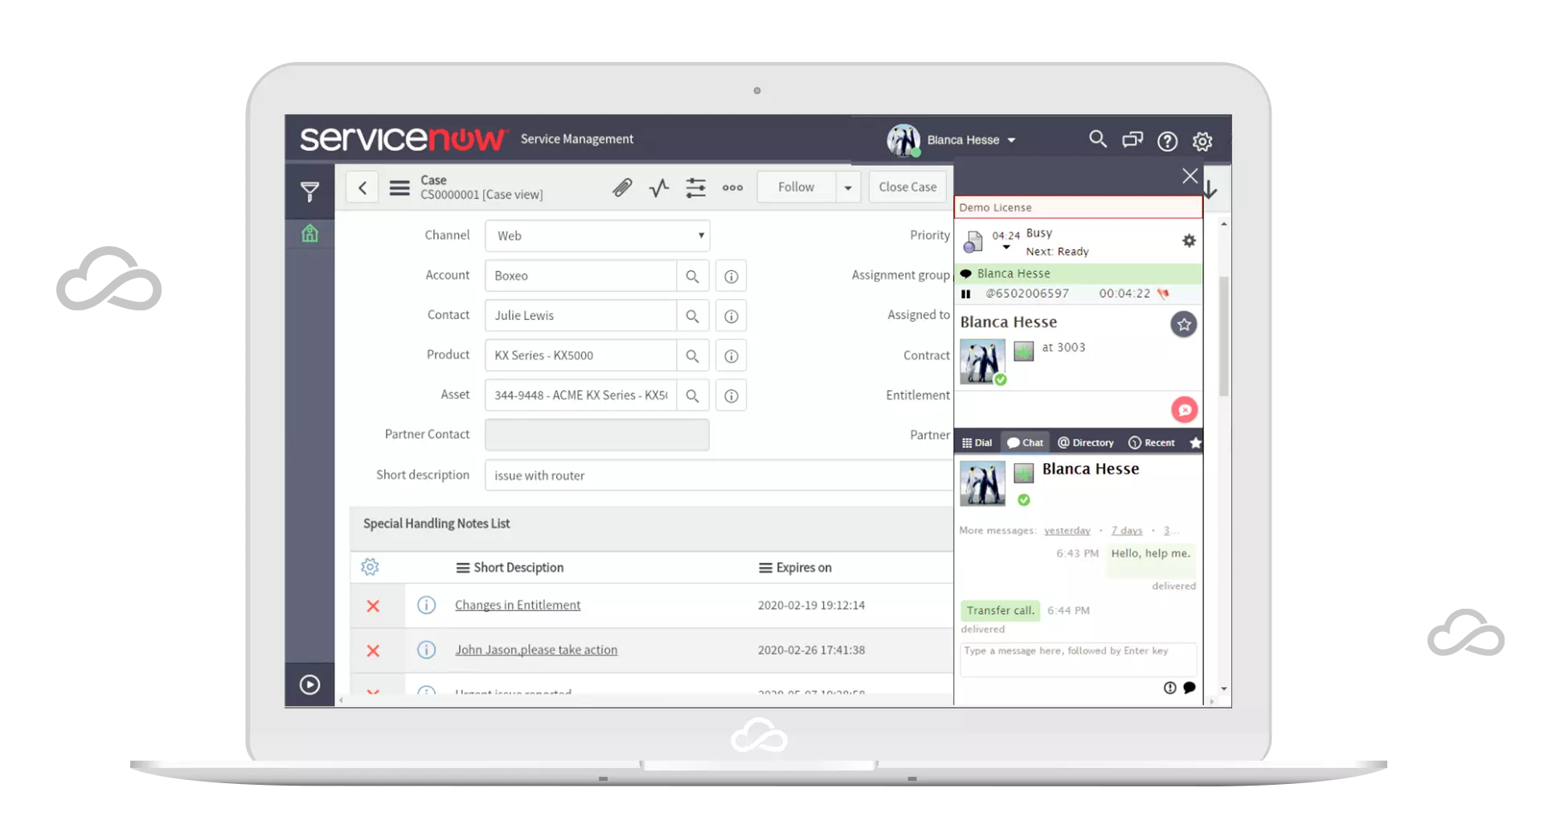This screenshot has width=1544, height=825.
Task: Click the softphone panel vertical scrollbar
Action: (x=1223, y=336)
